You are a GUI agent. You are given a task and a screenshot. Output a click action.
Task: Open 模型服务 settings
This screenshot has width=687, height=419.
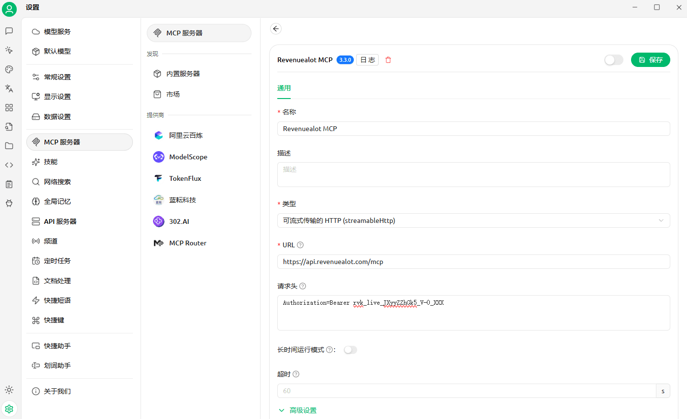79,32
